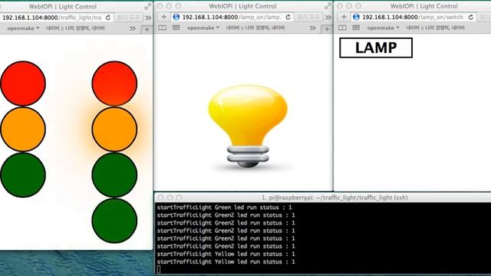Show toolbar overflow chevron in lamp window
The image size is (491, 276).
[328, 17]
